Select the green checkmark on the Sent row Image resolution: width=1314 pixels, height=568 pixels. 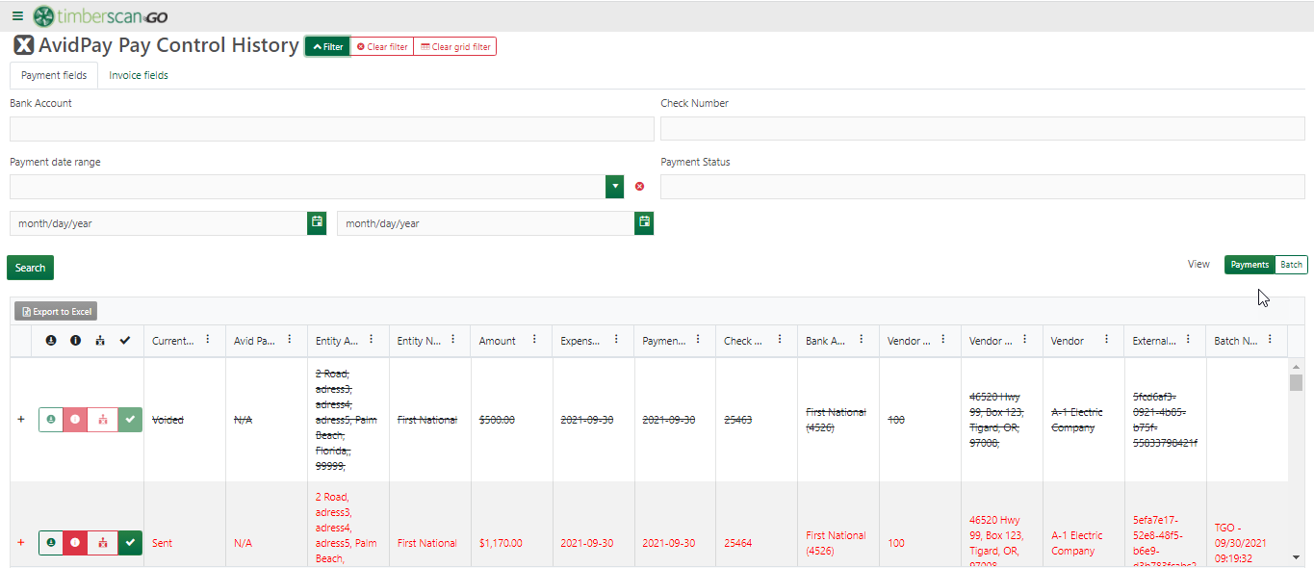point(130,542)
